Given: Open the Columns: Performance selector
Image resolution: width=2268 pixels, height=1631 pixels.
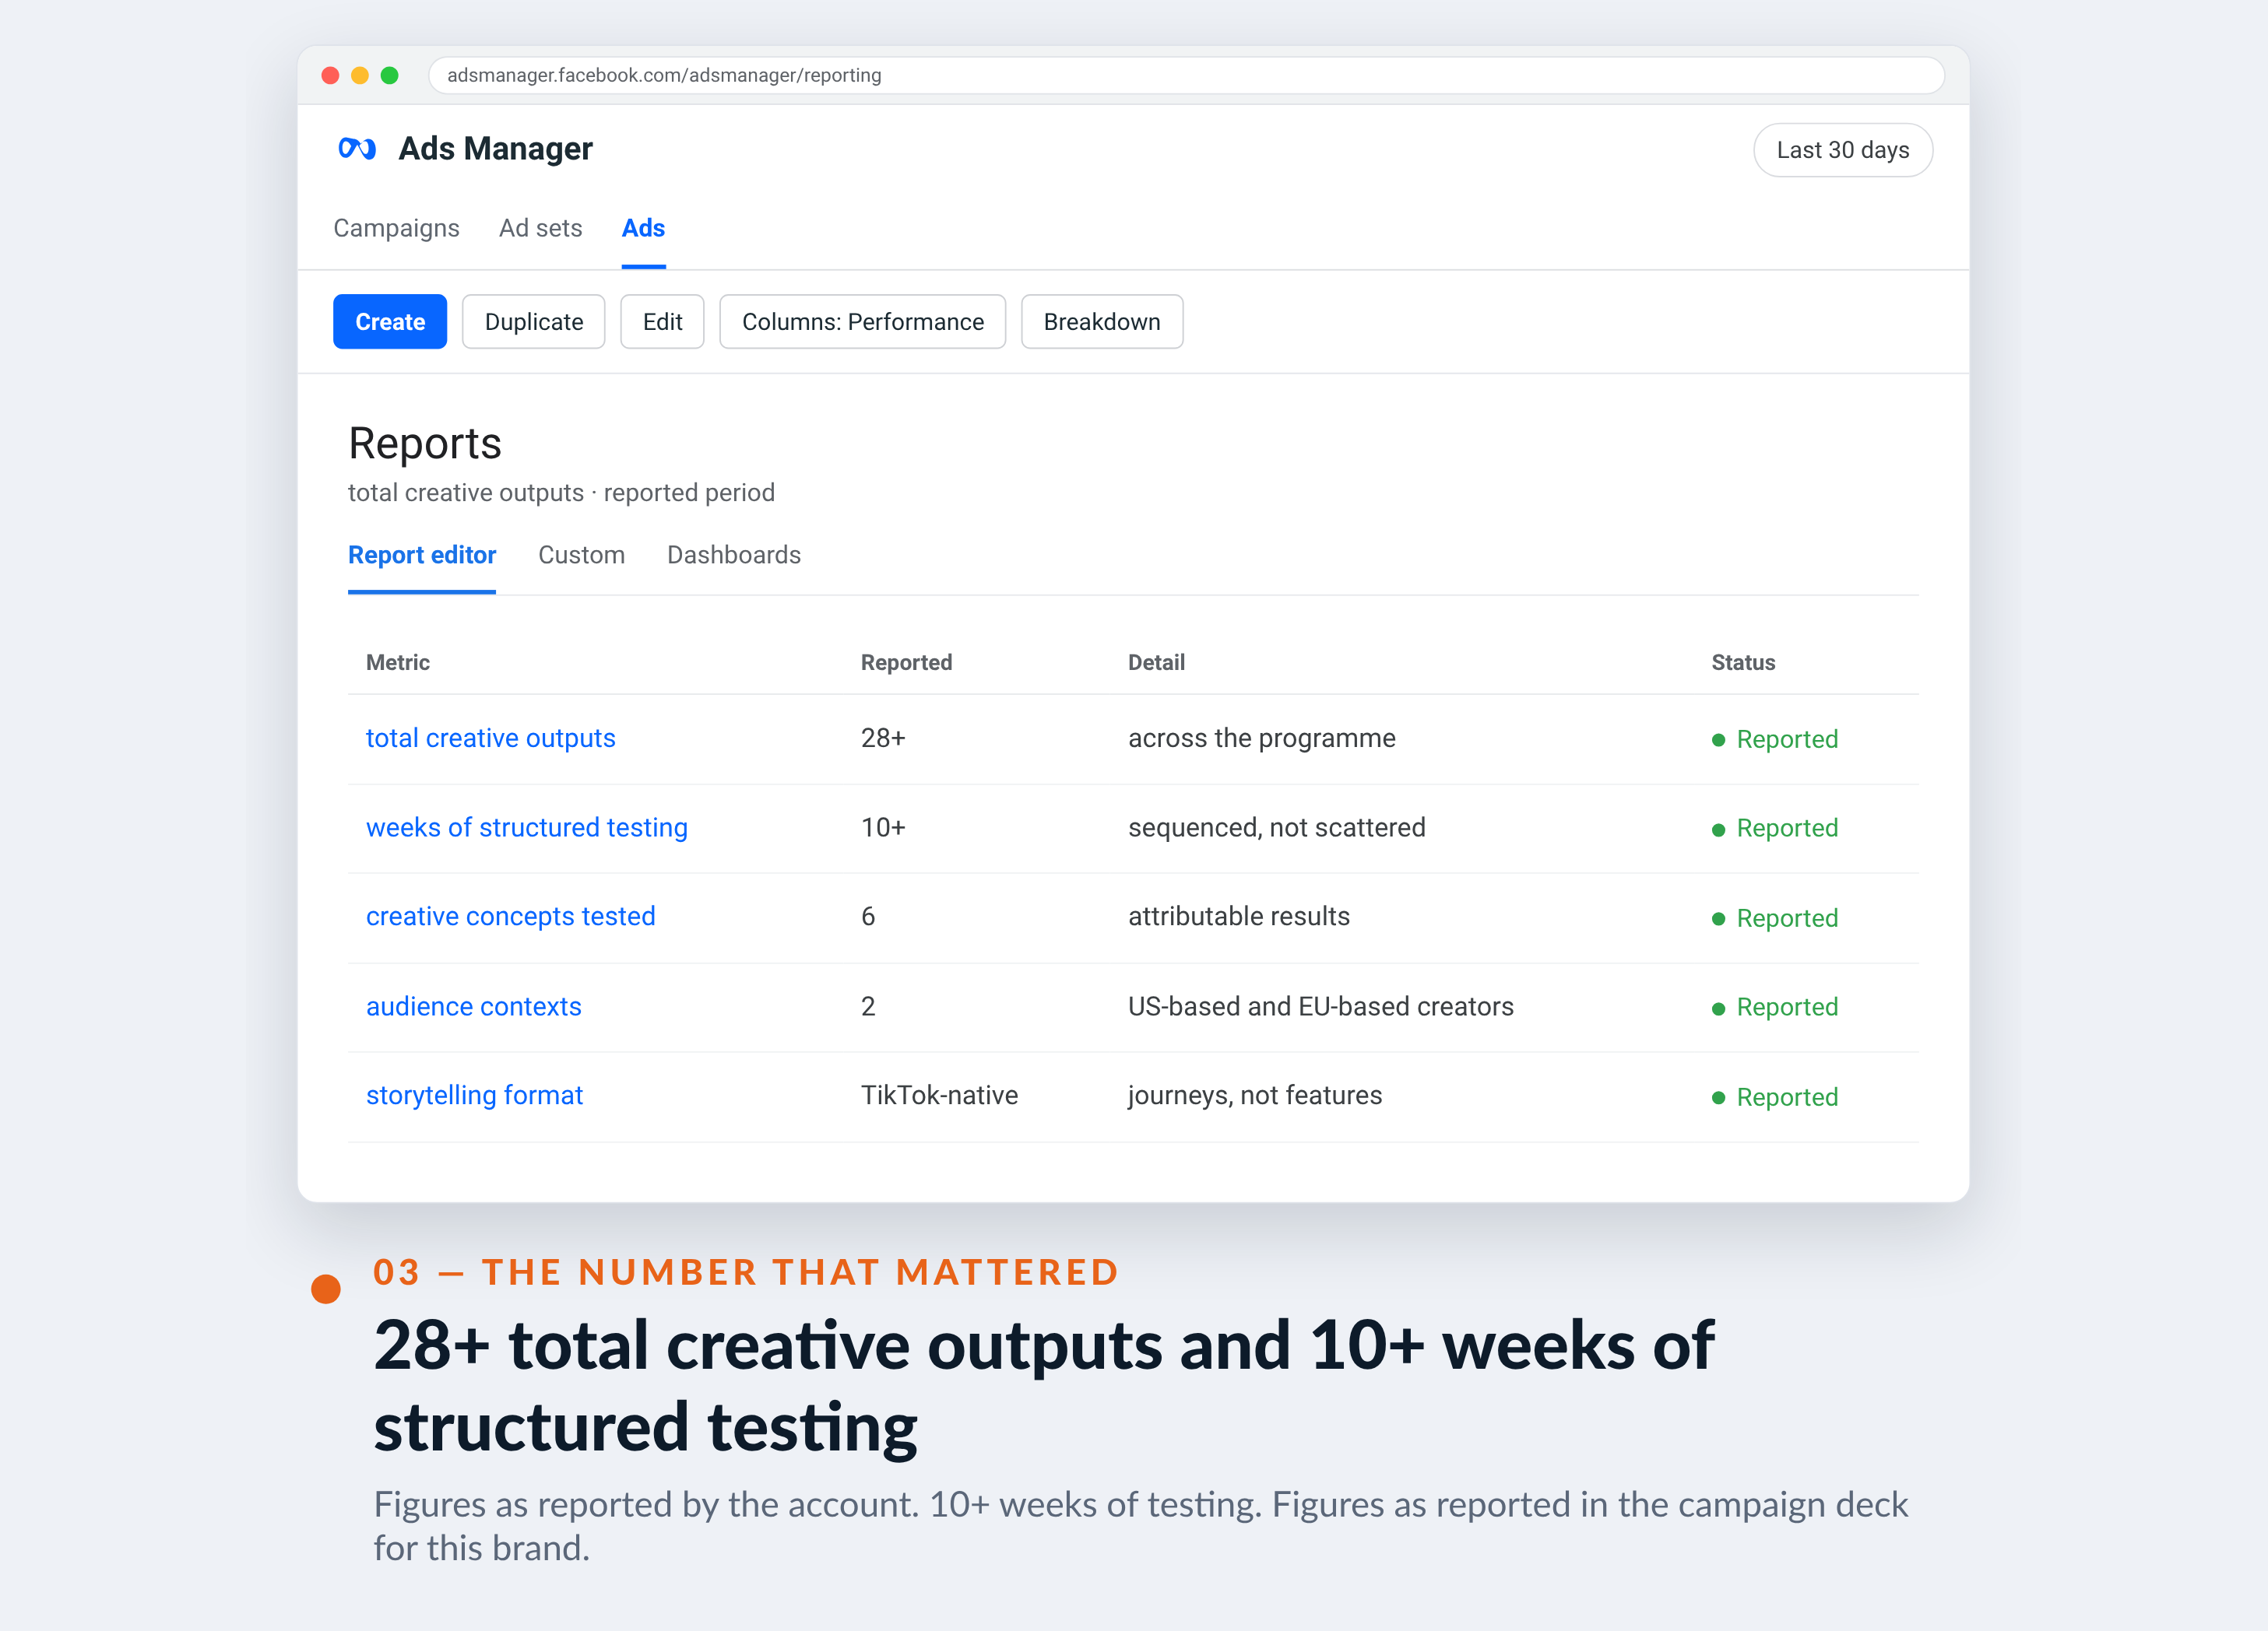Looking at the screenshot, I should (x=862, y=322).
